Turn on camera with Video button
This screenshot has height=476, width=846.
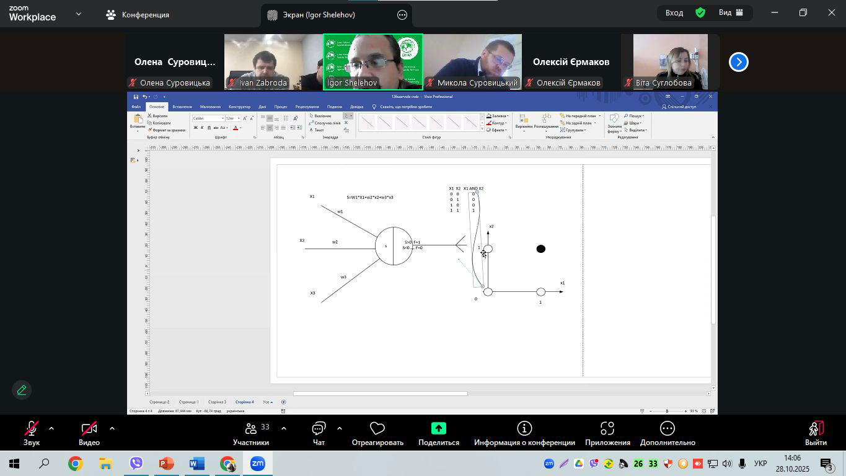click(x=89, y=429)
